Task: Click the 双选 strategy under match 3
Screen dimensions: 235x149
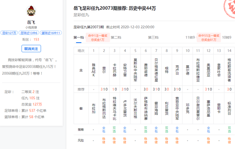Action: click(x=114, y=130)
